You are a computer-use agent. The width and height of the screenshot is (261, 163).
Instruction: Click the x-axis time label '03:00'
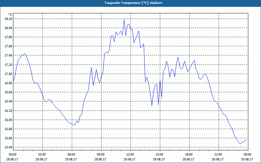42,155
